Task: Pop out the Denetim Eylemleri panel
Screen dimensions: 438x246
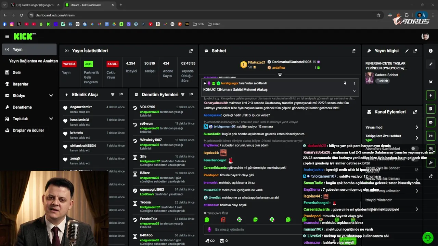Action: [191, 95]
